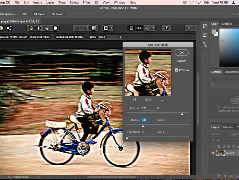Toggle lock transparent pixels icon
239x180 pixels.
pos(219,146)
